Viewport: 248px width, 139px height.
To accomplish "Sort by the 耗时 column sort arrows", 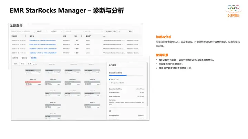I will tap(82, 36).
